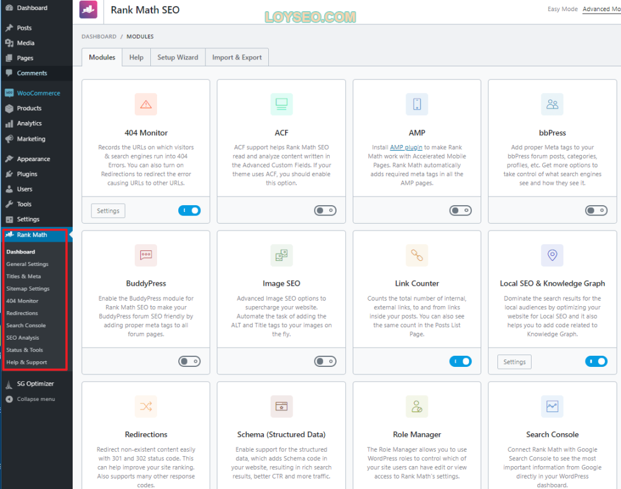Click the DASHBOARD breadcrumb link
621x489 pixels.
(99, 37)
